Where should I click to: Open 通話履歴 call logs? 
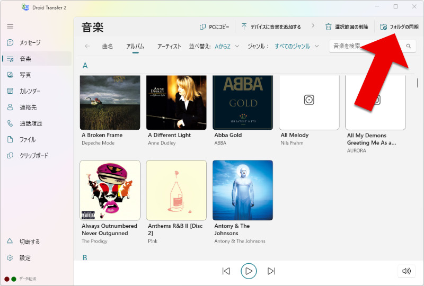[31, 123]
